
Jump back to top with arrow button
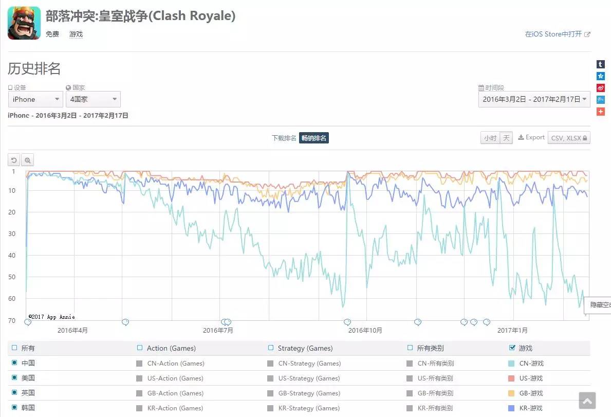tap(587, 401)
